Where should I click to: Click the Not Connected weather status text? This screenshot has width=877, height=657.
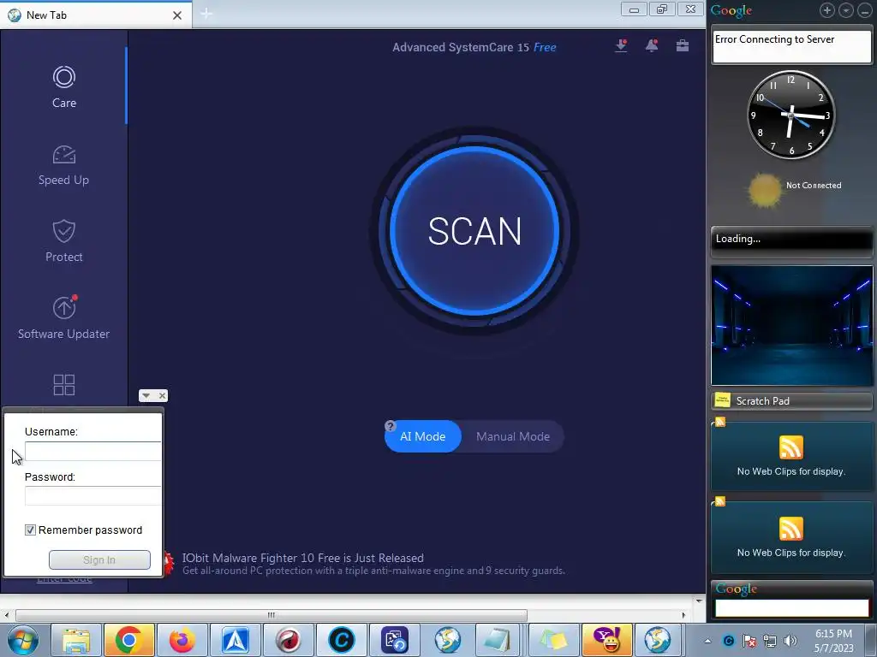tap(814, 185)
